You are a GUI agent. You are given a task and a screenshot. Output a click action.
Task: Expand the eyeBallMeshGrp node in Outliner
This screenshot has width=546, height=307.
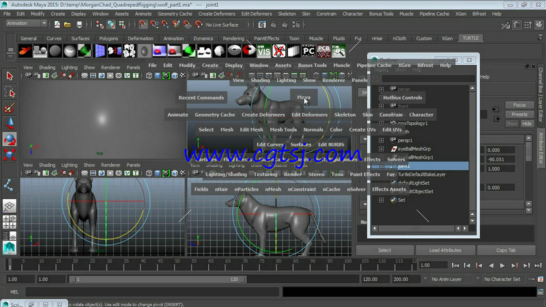point(382,149)
